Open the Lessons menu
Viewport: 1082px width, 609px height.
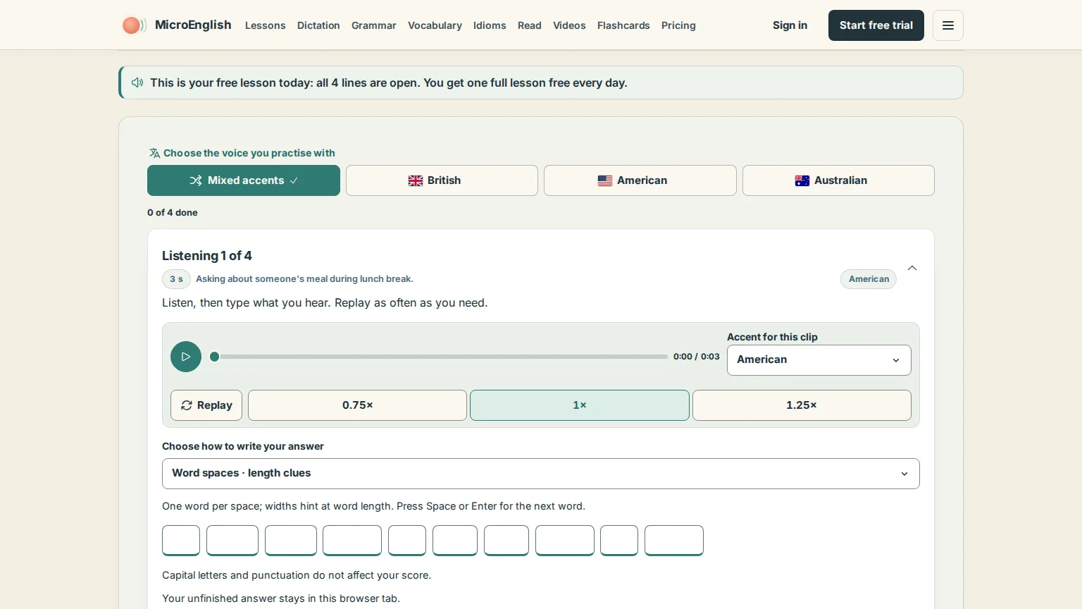click(266, 25)
